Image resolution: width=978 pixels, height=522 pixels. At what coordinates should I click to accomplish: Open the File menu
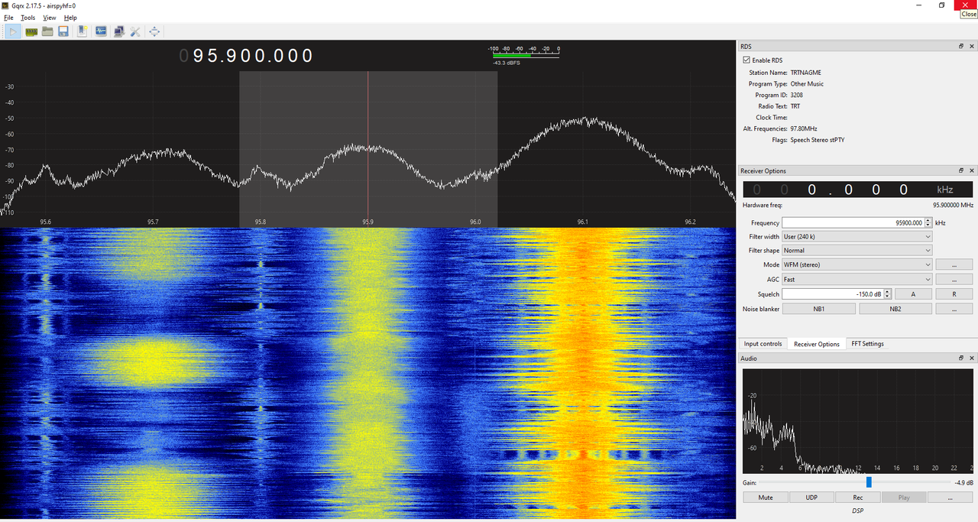[8, 18]
